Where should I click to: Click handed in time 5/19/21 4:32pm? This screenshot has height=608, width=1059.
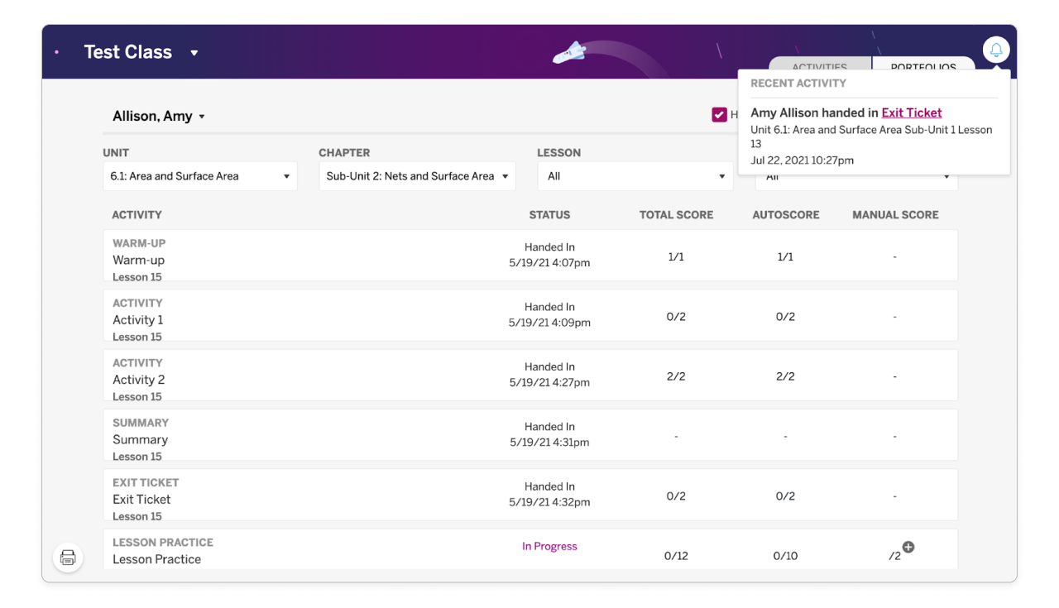pyautogui.click(x=549, y=502)
